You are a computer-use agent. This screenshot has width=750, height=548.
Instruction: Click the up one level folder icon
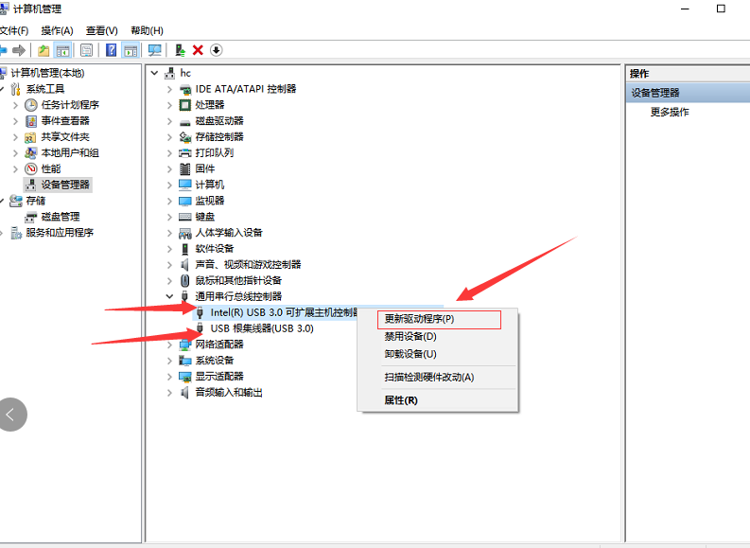point(44,50)
